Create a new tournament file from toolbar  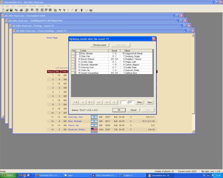point(3,10)
